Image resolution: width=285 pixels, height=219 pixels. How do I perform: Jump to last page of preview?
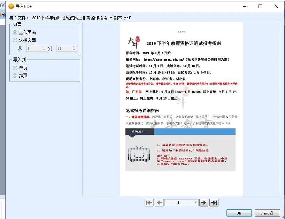pos(214,203)
